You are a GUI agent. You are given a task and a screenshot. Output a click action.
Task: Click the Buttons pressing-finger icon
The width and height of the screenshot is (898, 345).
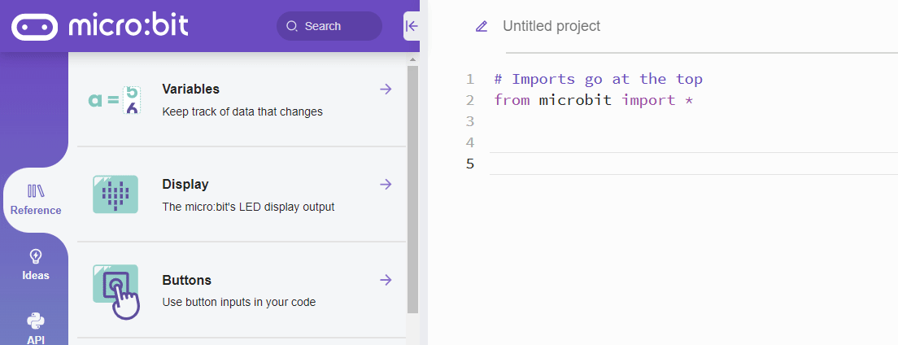116,290
